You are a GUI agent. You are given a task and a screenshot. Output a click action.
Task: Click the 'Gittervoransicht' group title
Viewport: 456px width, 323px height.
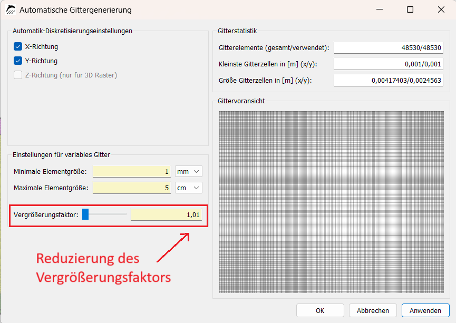pos(241,101)
